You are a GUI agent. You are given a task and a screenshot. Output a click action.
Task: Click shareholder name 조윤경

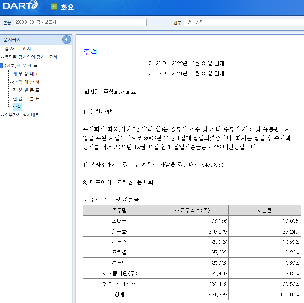click(x=119, y=242)
